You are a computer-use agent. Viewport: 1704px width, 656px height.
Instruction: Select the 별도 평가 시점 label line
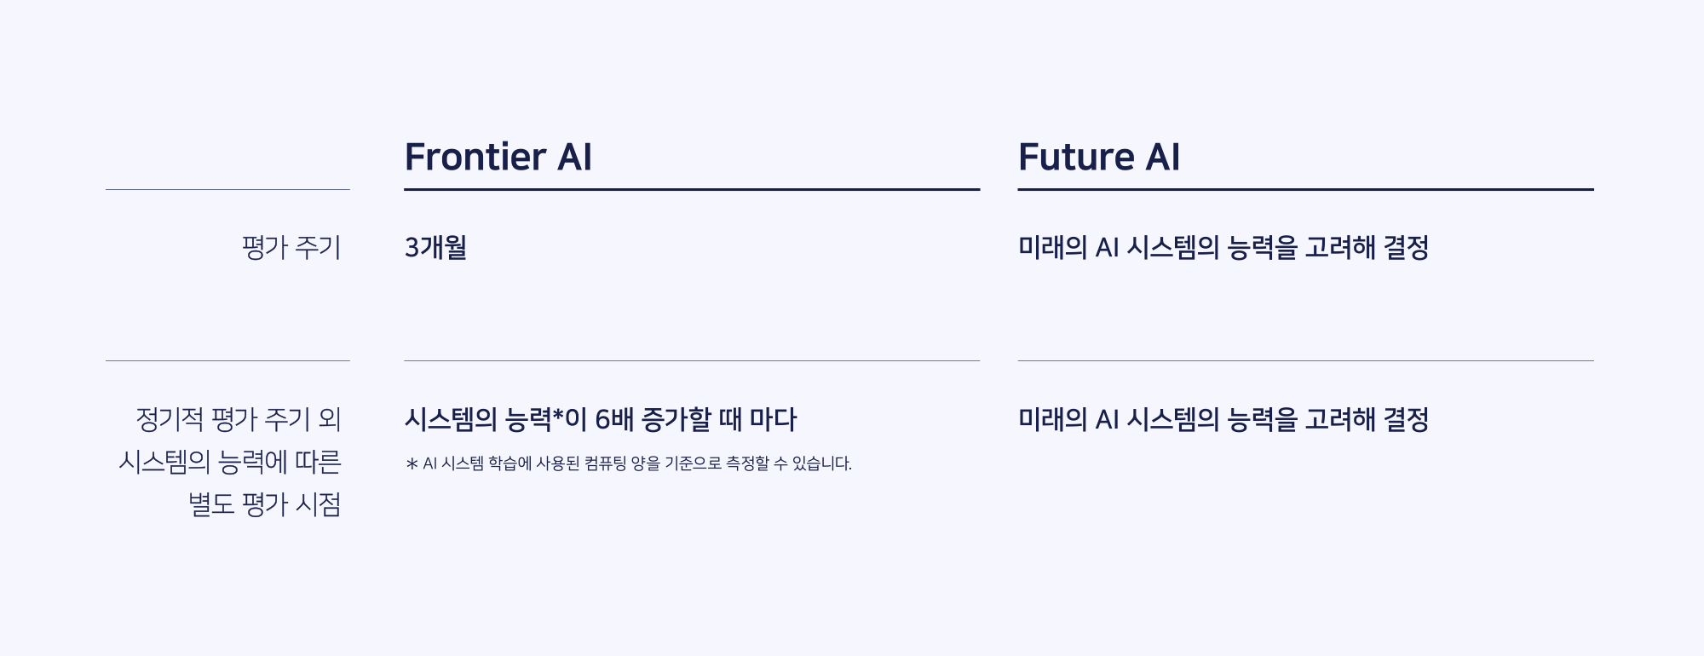pos(265,504)
